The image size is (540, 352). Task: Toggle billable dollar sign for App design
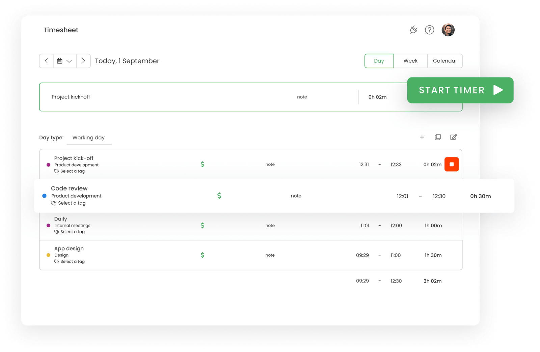202,255
